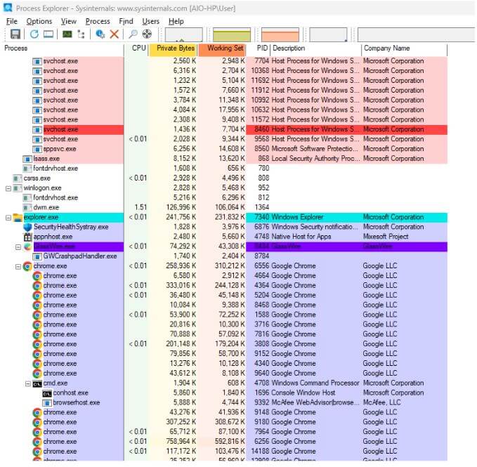Screen dimensions: 477x467
Task: Collapse the parent chrome.exe tree node
Action: coord(18,267)
